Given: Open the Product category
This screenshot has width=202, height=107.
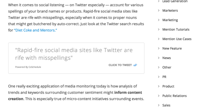Looking at the screenshot, I should coord(168,86).
